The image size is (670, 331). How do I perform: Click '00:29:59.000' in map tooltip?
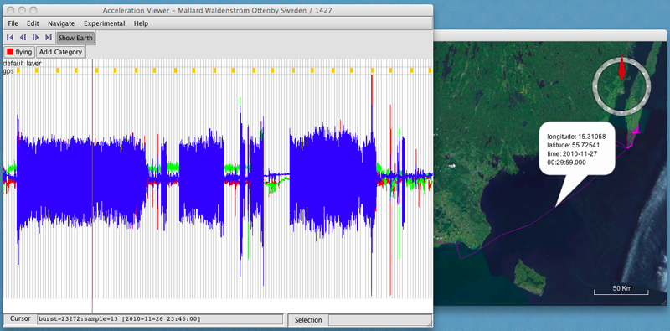pos(566,163)
